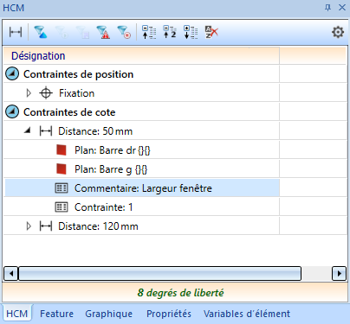The width and height of the screenshot is (350, 324).
Task: Expand the Distance: 120 mm node
Action: [29, 226]
